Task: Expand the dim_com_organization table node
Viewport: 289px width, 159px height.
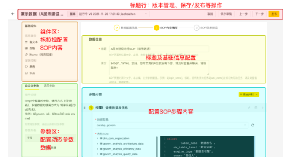Action: 97,139
